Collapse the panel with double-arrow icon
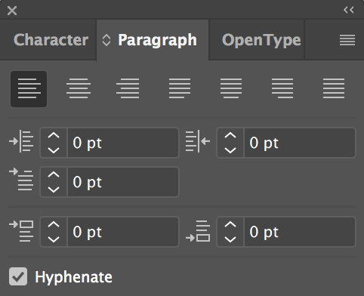364x296 pixels. click(x=349, y=10)
